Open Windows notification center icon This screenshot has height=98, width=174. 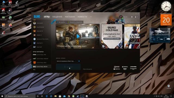click(171, 96)
